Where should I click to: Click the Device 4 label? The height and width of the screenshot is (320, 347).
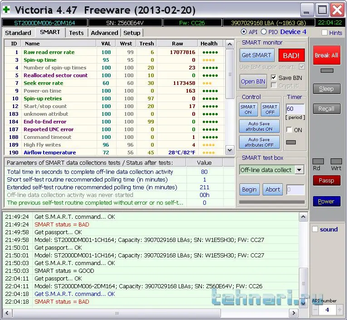pyautogui.click(x=293, y=32)
